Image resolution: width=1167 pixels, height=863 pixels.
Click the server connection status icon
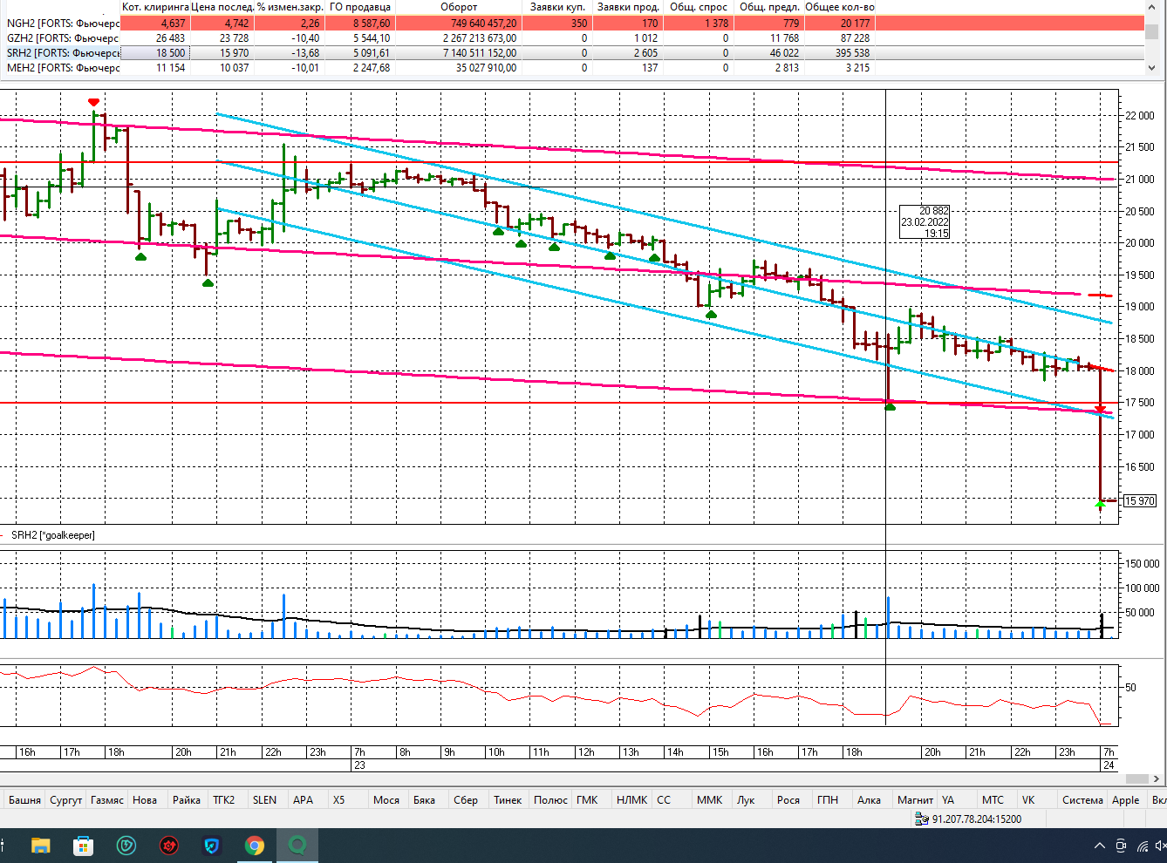pos(921,819)
